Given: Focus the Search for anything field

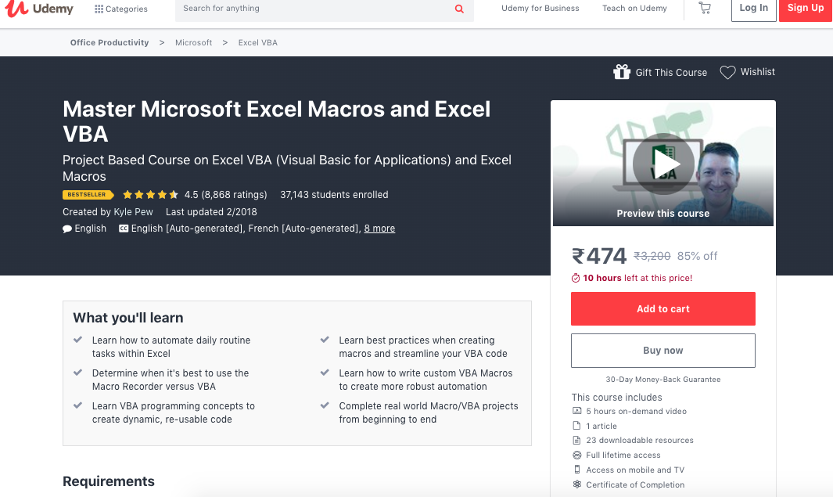Looking at the screenshot, I should [314, 9].
